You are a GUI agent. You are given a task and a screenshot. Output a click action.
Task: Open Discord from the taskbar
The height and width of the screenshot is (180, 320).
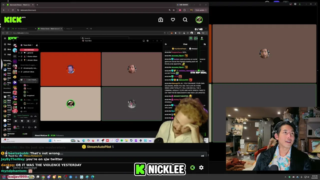point(49,177)
